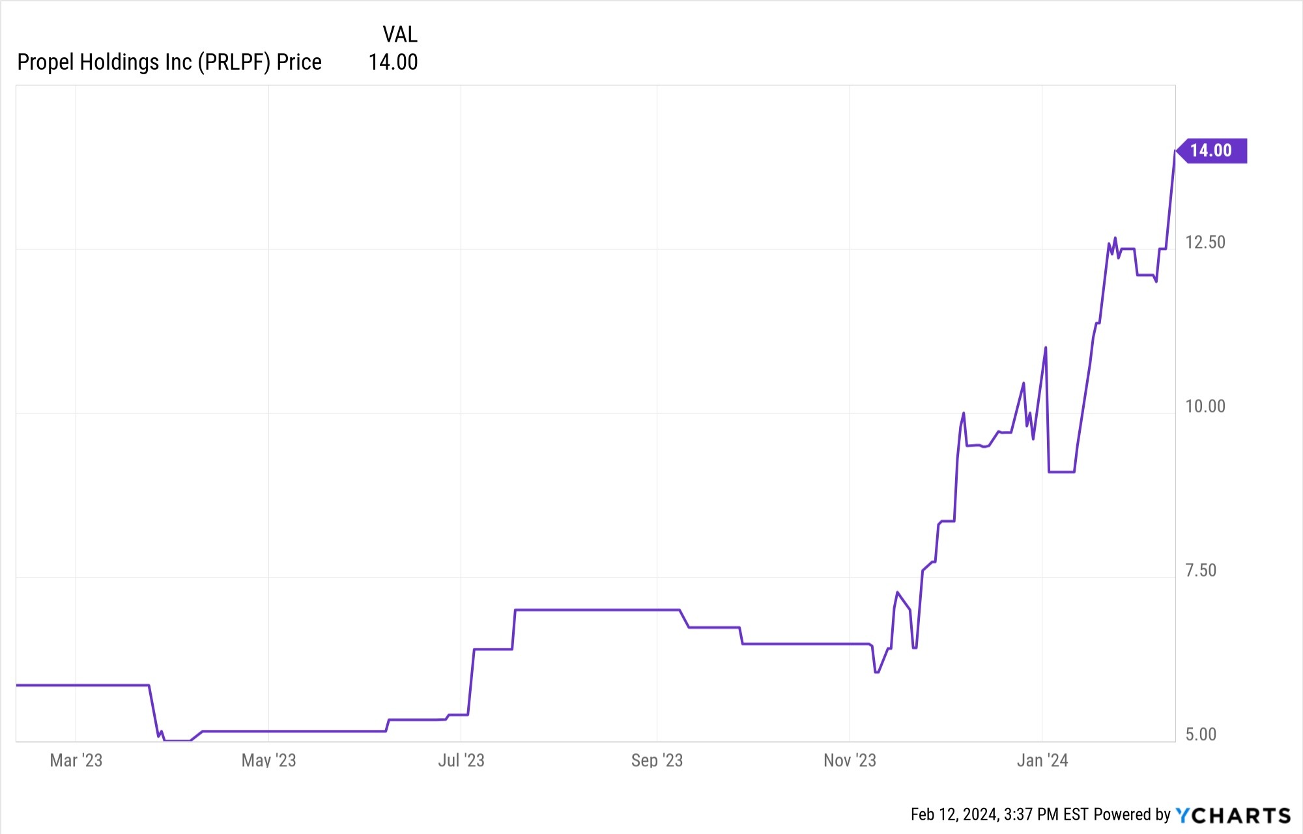Image resolution: width=1303 pixels, height=834 pixels.
Task: Click the 12.50 price axis label
Action: [1205, 243]
